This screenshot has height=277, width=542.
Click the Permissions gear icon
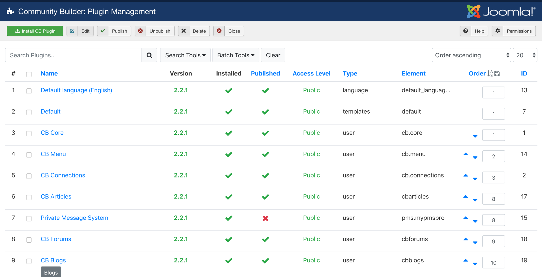pos(498,31)
